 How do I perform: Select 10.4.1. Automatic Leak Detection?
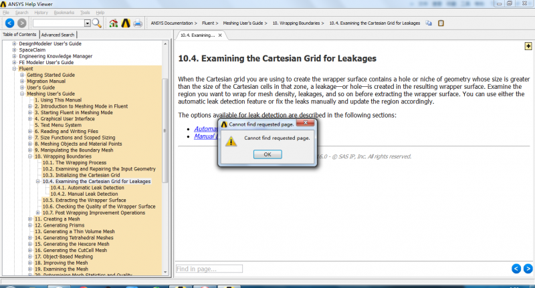pos(88,188)
